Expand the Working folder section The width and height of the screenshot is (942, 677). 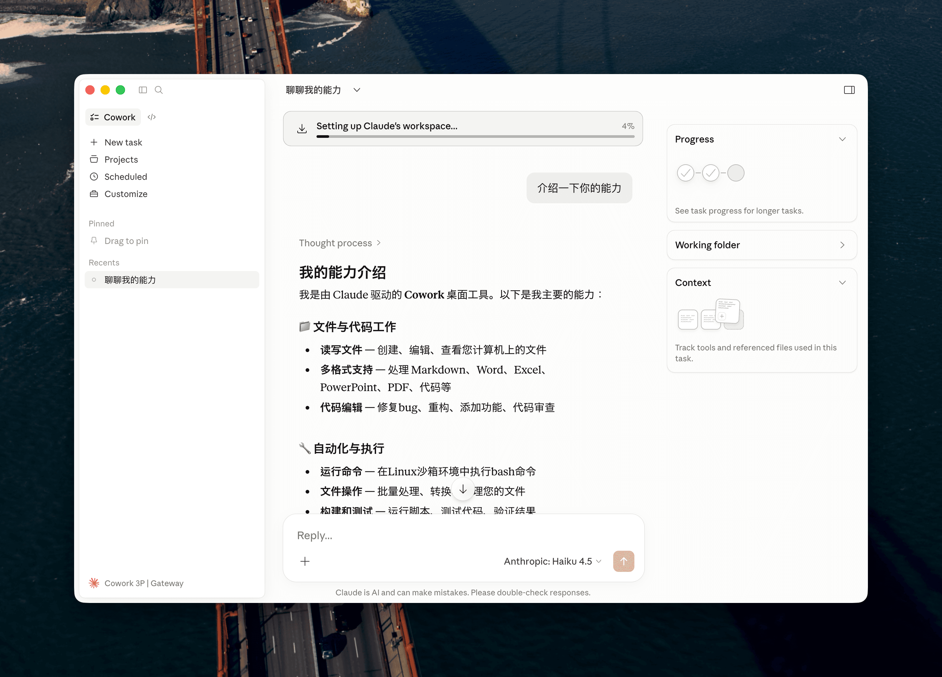(842, 245)
